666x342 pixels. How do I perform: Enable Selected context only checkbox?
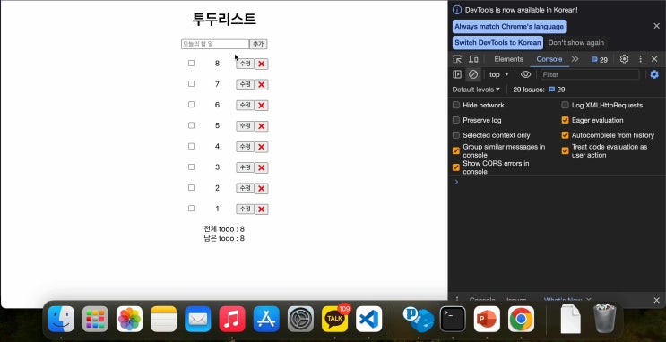456,135
